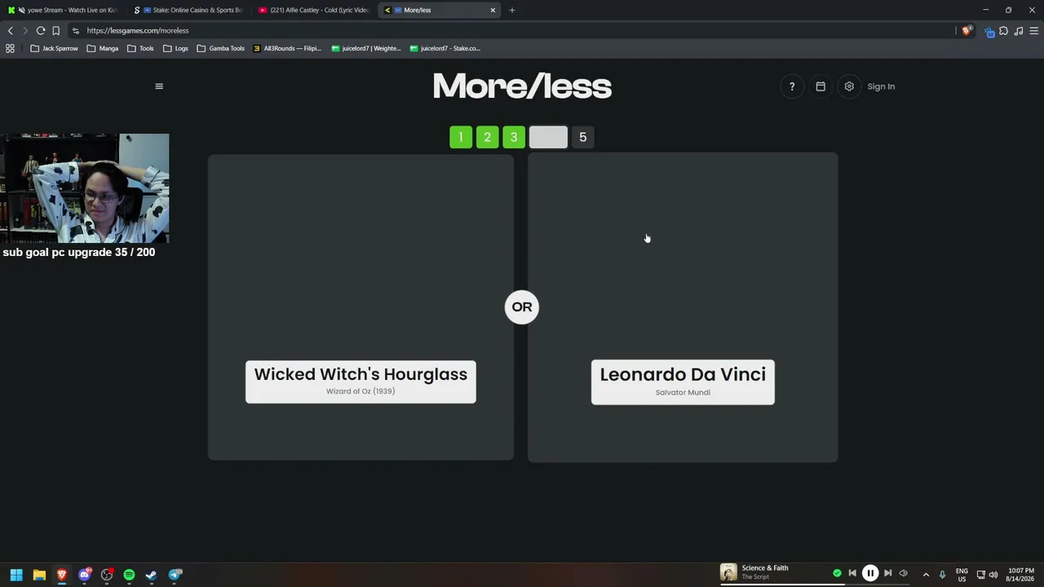Click the media player volume icon
The height and width of the screenshot is (587, 1044).
tap(903, 573)
